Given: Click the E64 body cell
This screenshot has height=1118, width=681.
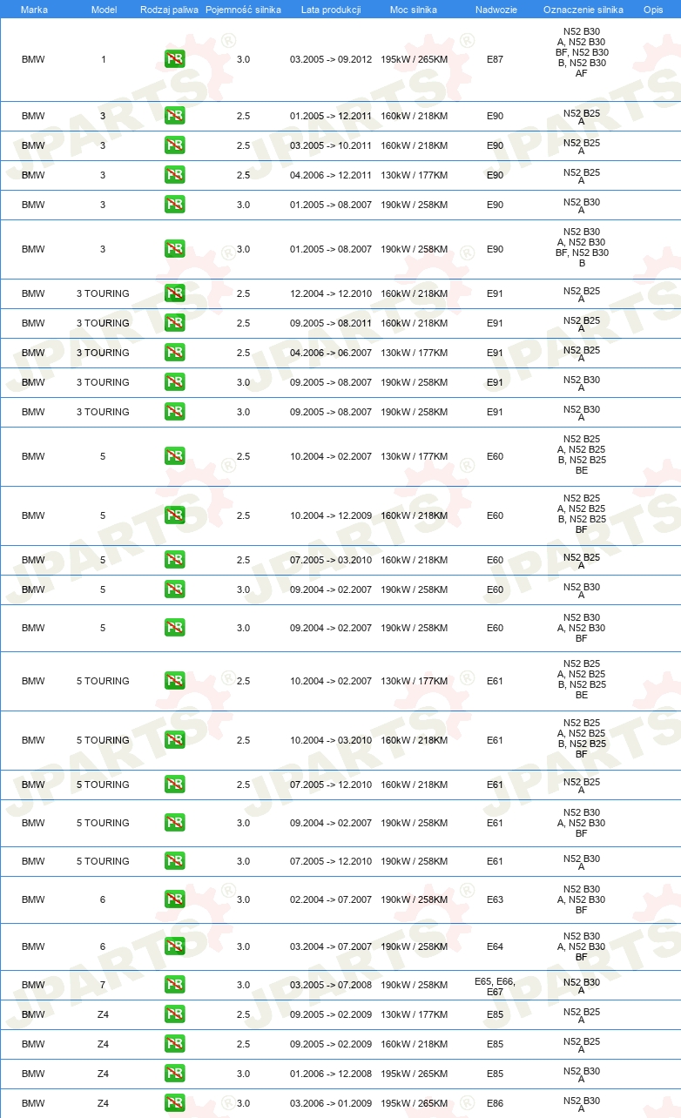Looking at the screenshot, I should 495,946.
